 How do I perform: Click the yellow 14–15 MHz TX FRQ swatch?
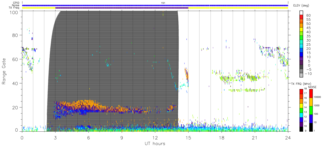point(301,105)
